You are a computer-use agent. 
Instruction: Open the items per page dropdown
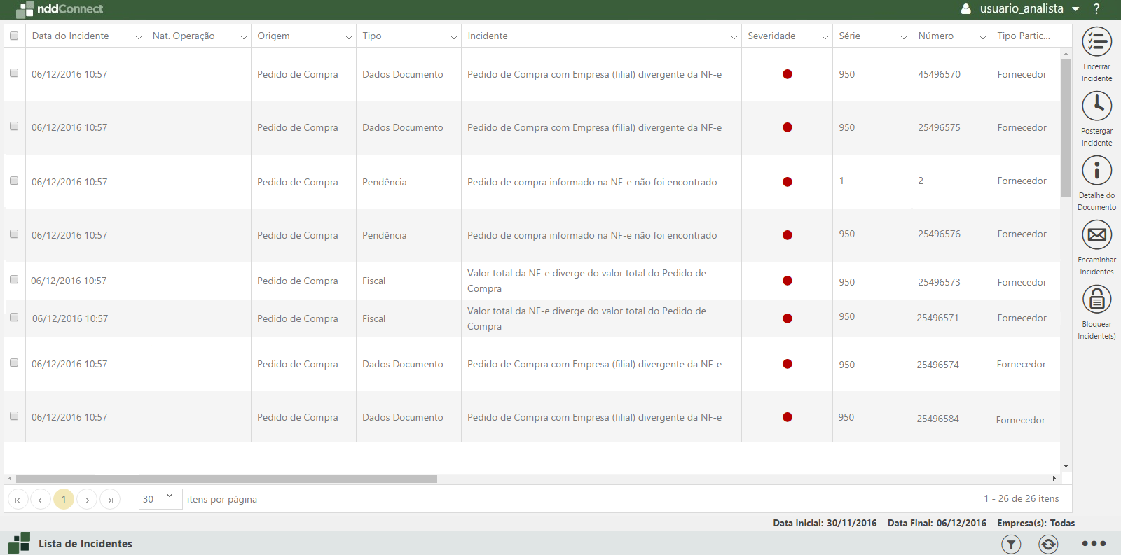160,499
